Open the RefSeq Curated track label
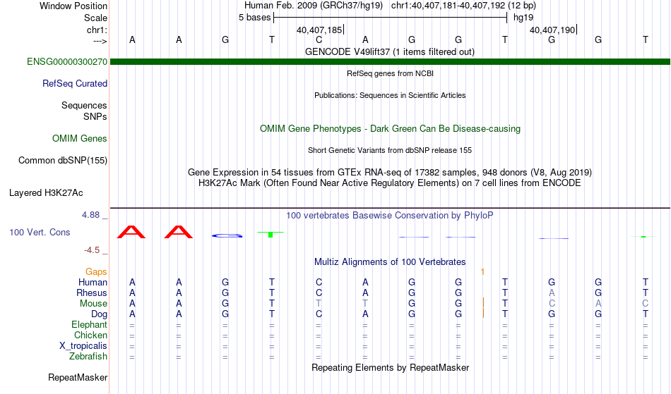The image size is (671, 394). pos(74,83)
